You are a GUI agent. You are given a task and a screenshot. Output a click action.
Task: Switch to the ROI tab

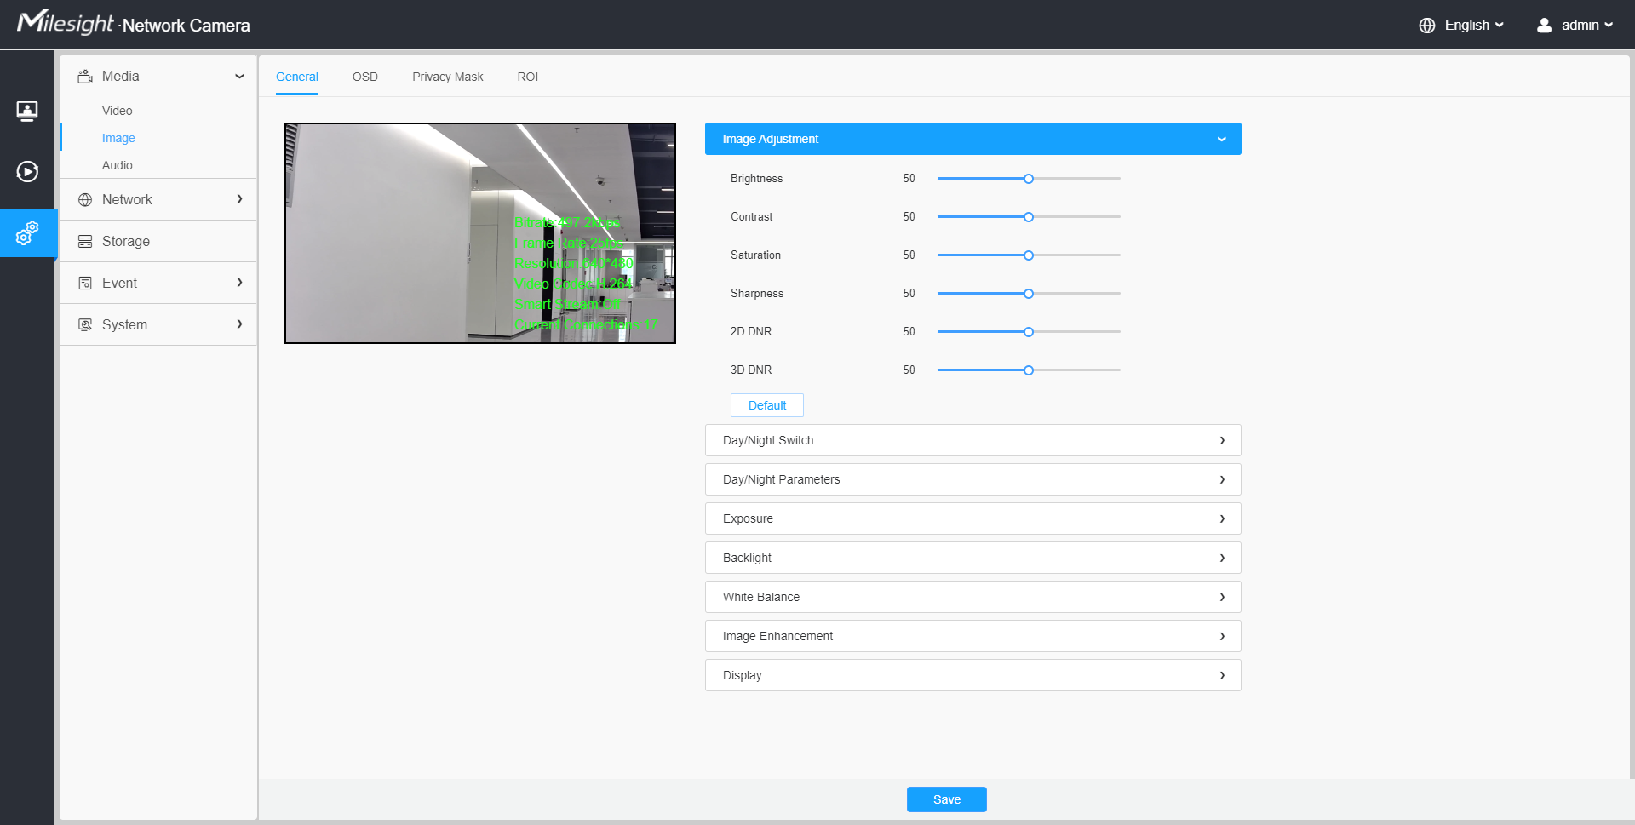(528, 77)
